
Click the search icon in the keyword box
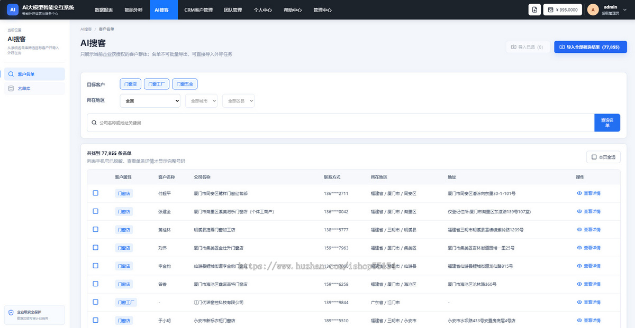(x=94, y=123)
